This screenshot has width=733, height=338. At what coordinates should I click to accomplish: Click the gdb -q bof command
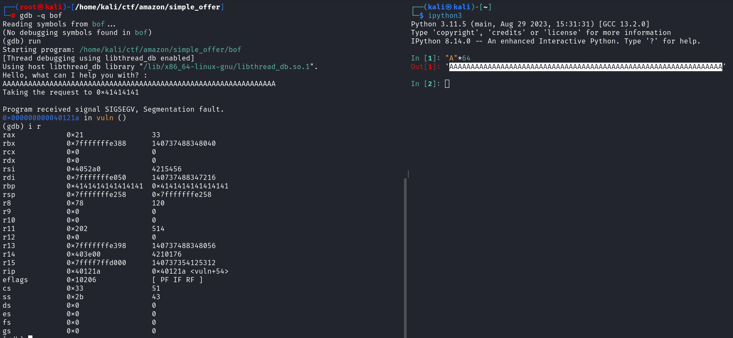coord(41,16)
